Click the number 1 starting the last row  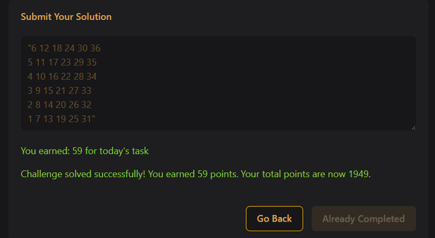[30, 119]
